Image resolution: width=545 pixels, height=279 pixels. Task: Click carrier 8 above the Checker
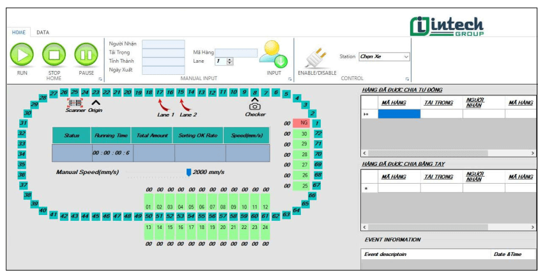pos(255,92)
